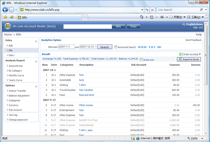Open Interior Transfer option
This screenshot has height=142, width=210.
pyautogui.click(x=17, y=91)
